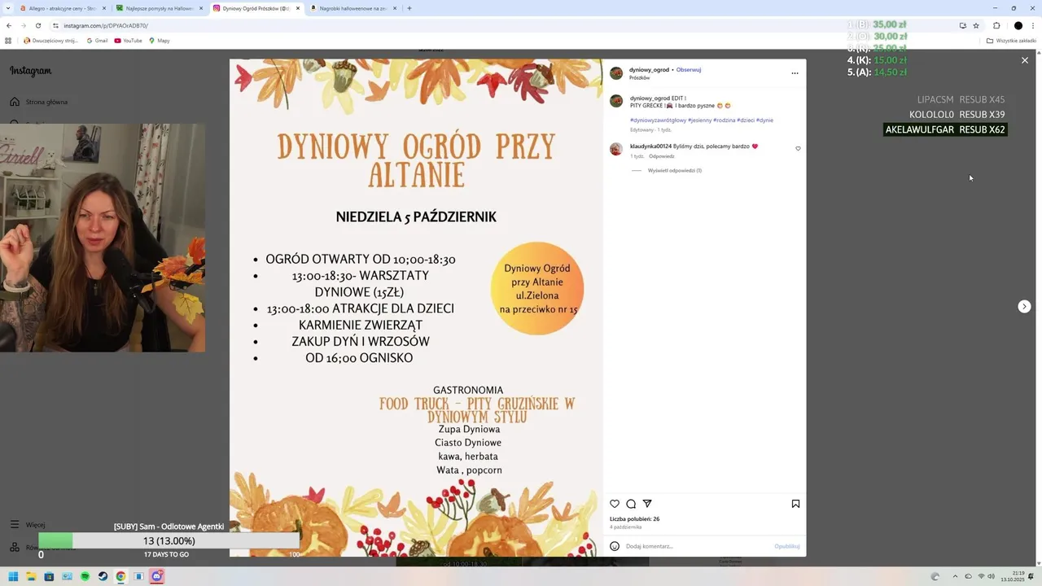Click the Opublikuj post comment button
The image size is (1042, 586).
click(x=787, y=546)
